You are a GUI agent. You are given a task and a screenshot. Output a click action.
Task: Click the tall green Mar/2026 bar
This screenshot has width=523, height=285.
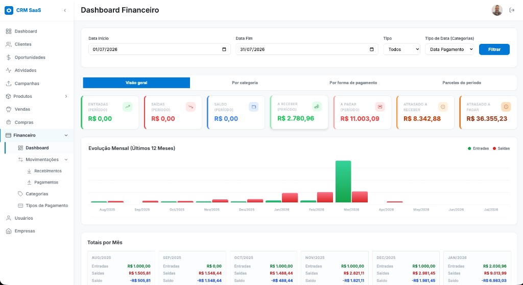[x=343, y=182]
